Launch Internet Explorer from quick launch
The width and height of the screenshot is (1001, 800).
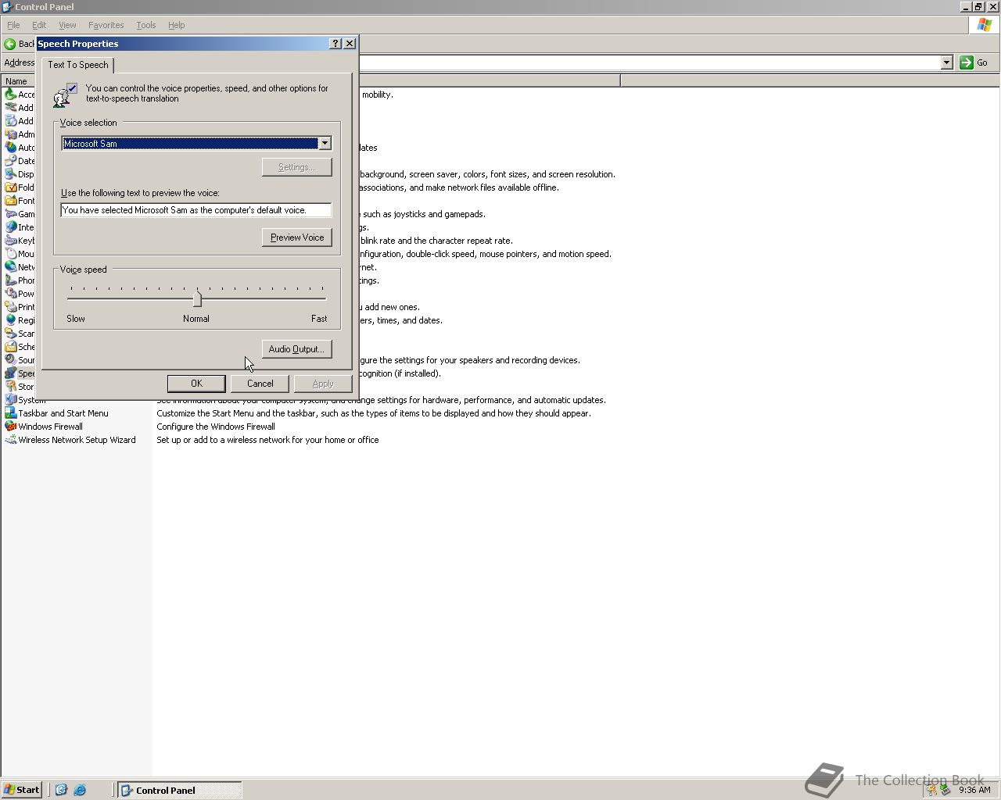tap(80, 790)
